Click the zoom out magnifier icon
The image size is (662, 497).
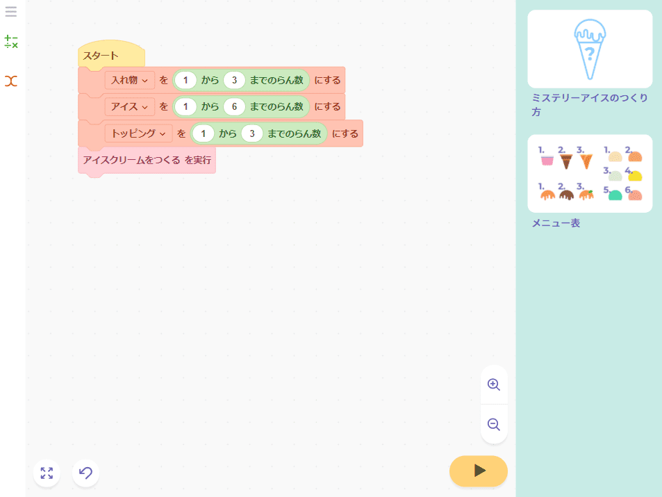pyautogui.click(x=494, y=424)
